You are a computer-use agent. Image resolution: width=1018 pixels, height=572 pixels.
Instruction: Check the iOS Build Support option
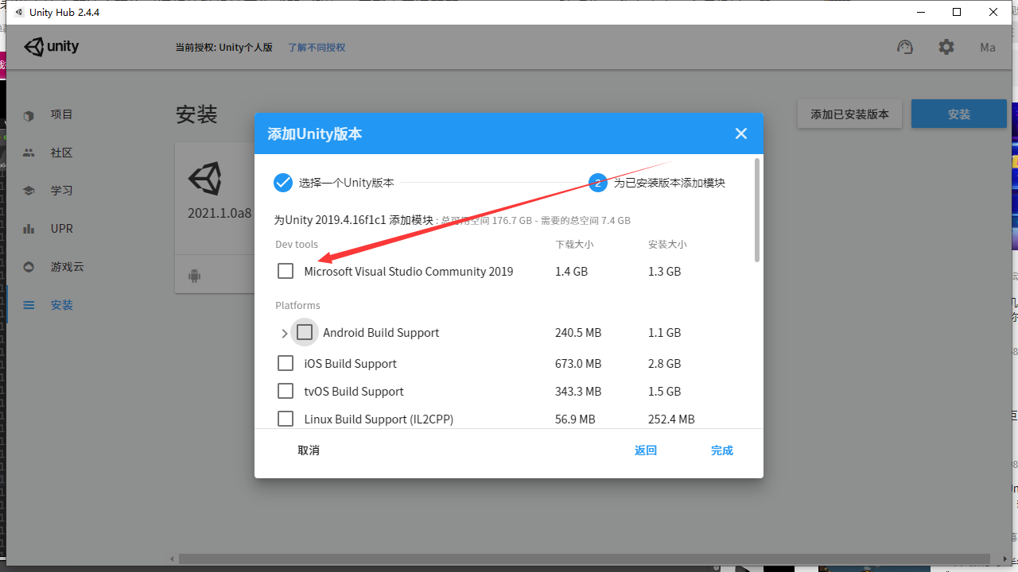point(285,363)
